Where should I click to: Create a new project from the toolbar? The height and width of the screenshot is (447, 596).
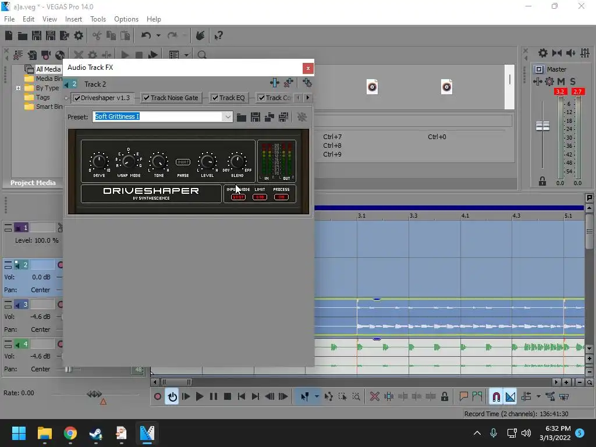(x=9, y=36)
